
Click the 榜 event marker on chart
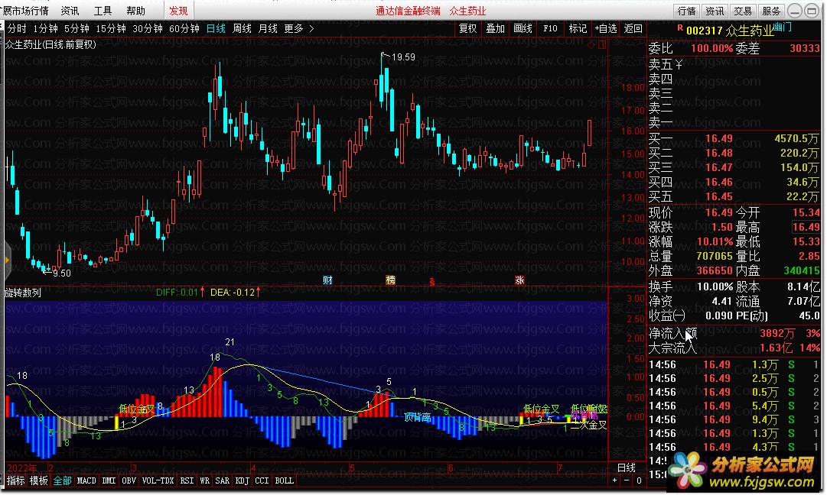pos(390,280)
